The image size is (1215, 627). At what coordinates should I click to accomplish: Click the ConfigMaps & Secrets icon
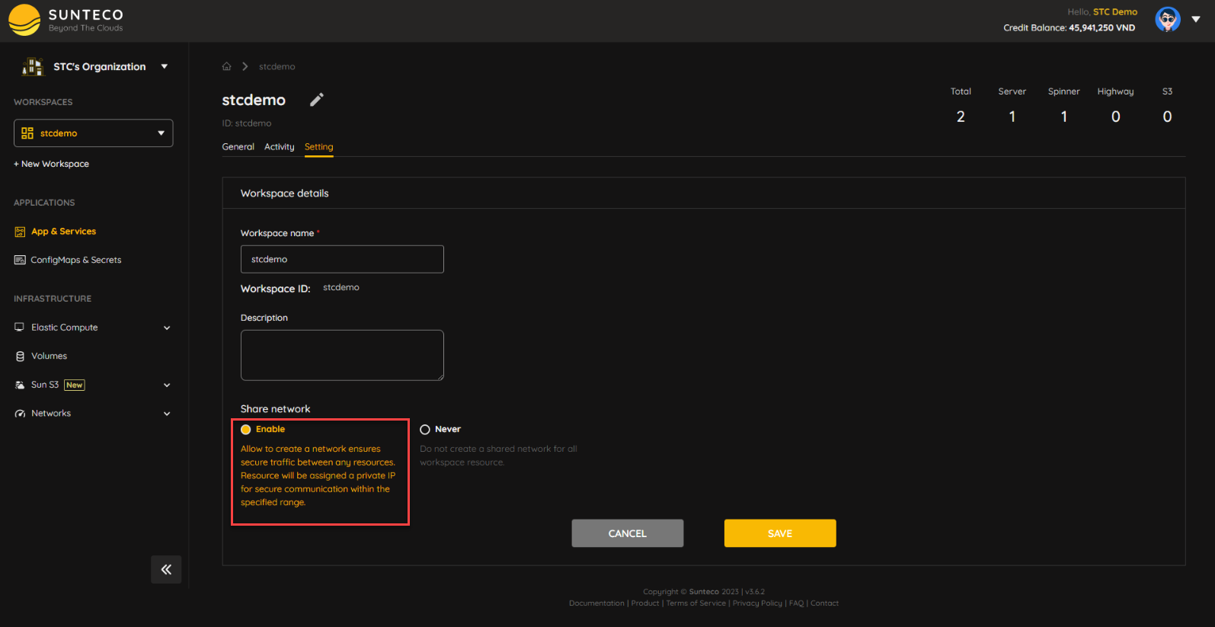[20, 260]
